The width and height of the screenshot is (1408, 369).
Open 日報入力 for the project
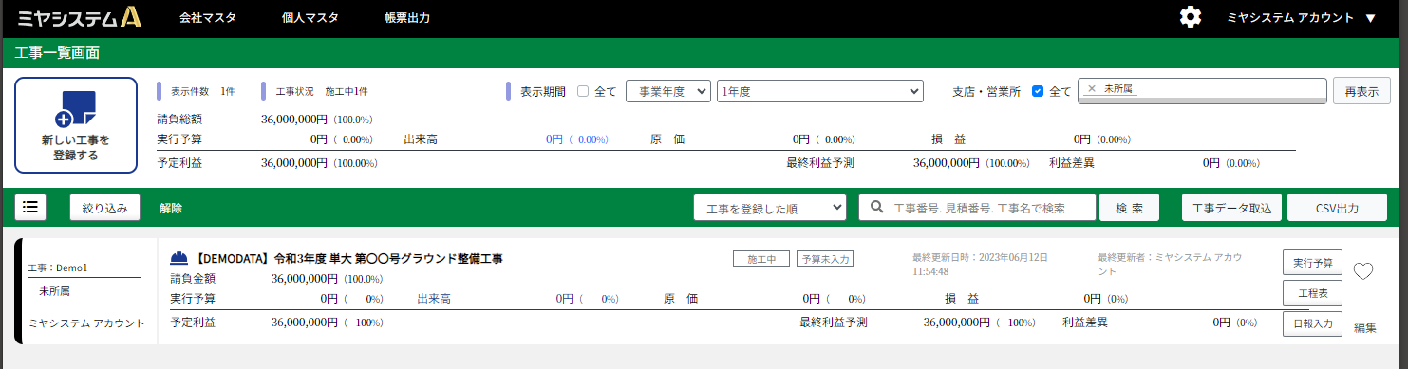[x=1312, y=324]
